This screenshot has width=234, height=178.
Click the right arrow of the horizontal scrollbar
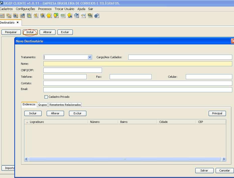[x=224, y=159]
